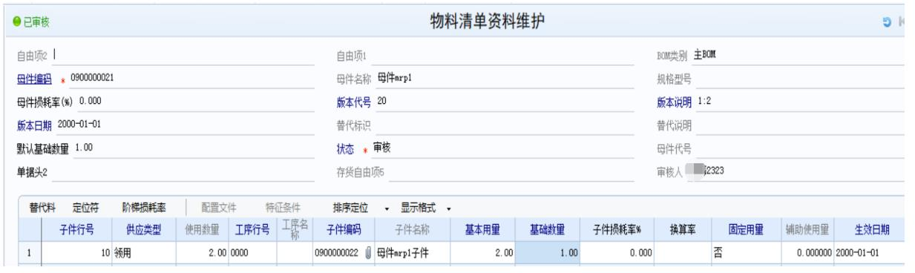This screenshot has width=915, height=273.
Task: Click the 子件名称 column header
Action: (412, 230)
